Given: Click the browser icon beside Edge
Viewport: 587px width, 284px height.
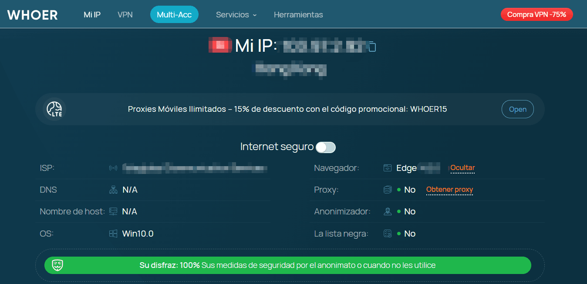Looking at the screenshot, I should click(387, 167).
